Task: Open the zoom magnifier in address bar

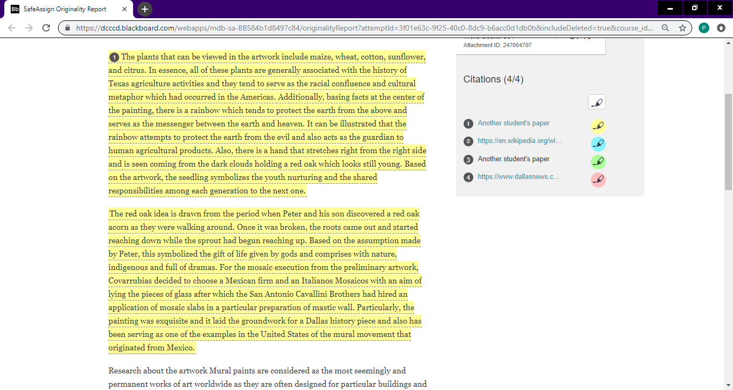Action: point(665,28)
